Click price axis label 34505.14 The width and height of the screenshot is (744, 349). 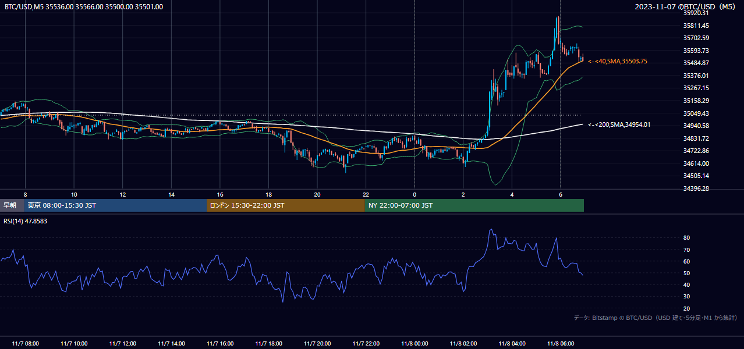[x=696, y=176]
